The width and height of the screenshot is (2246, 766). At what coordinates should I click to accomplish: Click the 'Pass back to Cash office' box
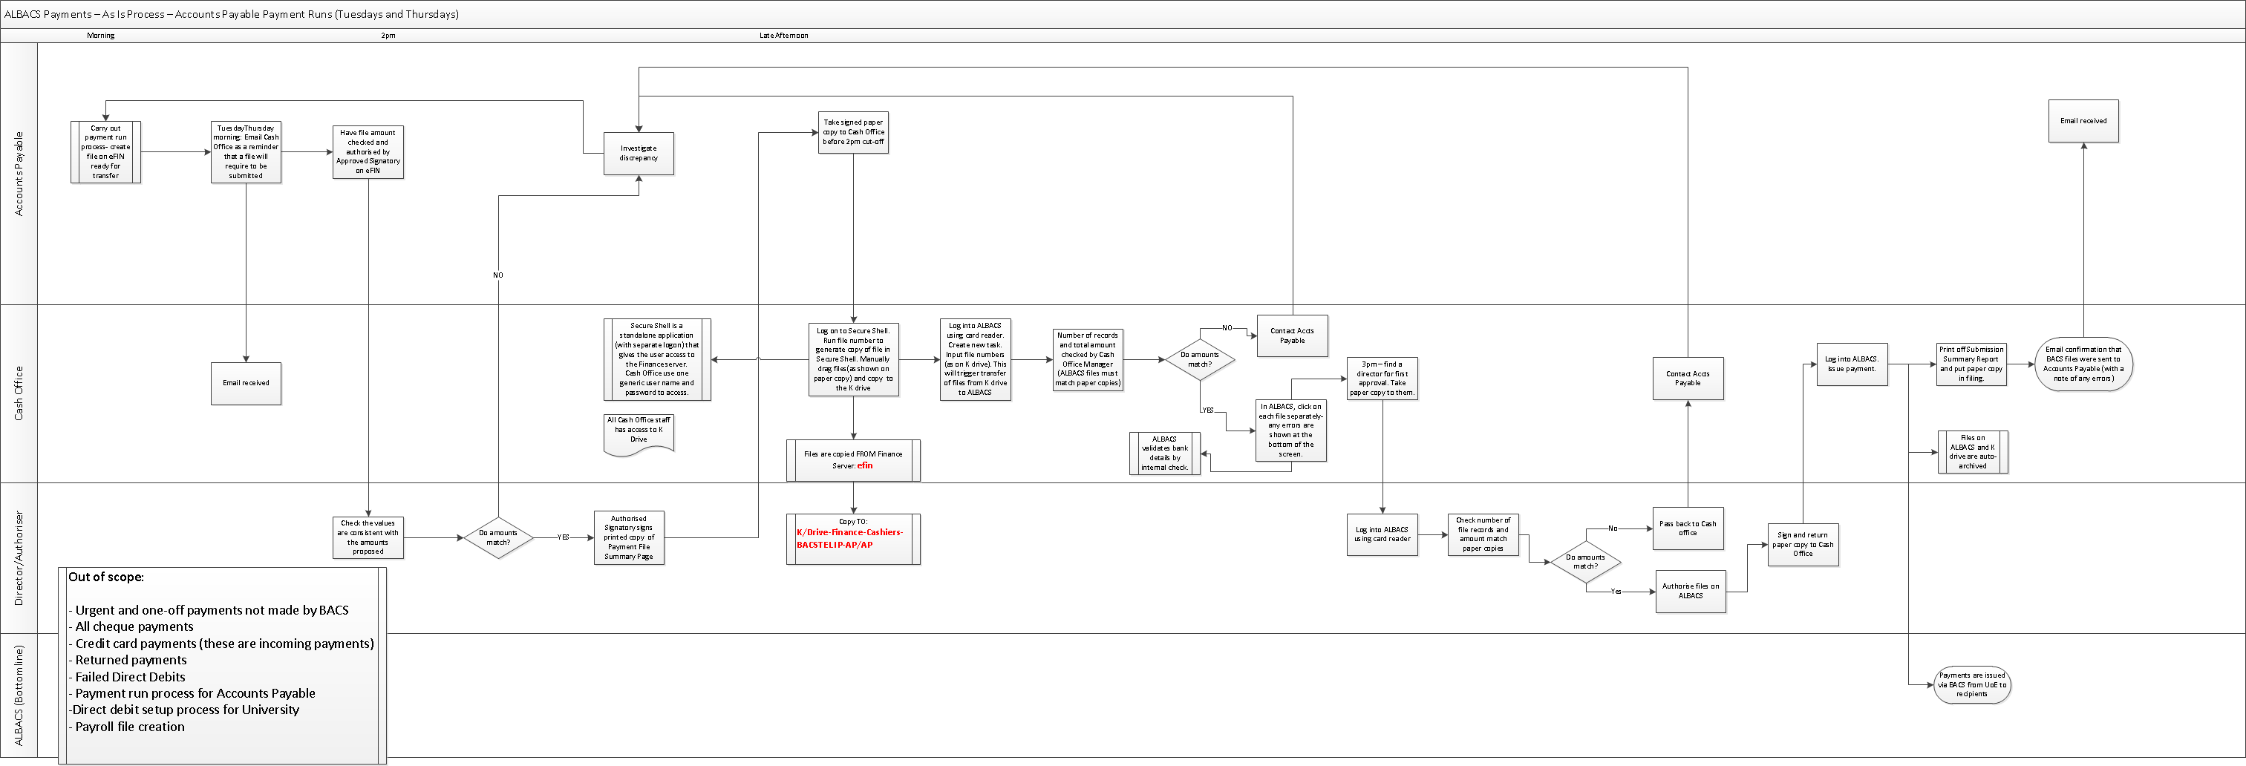click(x=1687, y=528)
